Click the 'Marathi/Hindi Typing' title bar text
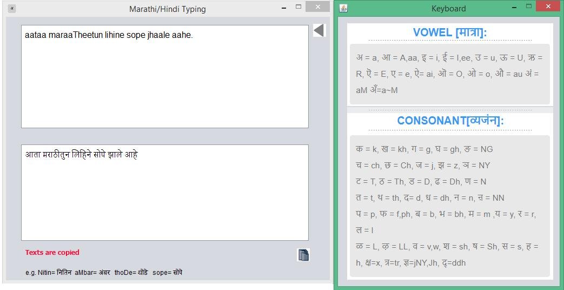 click(168, 9)
